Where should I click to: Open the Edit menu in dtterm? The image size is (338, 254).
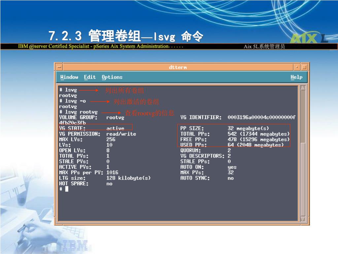90,77
